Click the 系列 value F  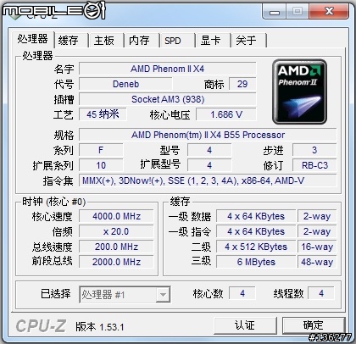pyautogui.click(x=101, y=150)
